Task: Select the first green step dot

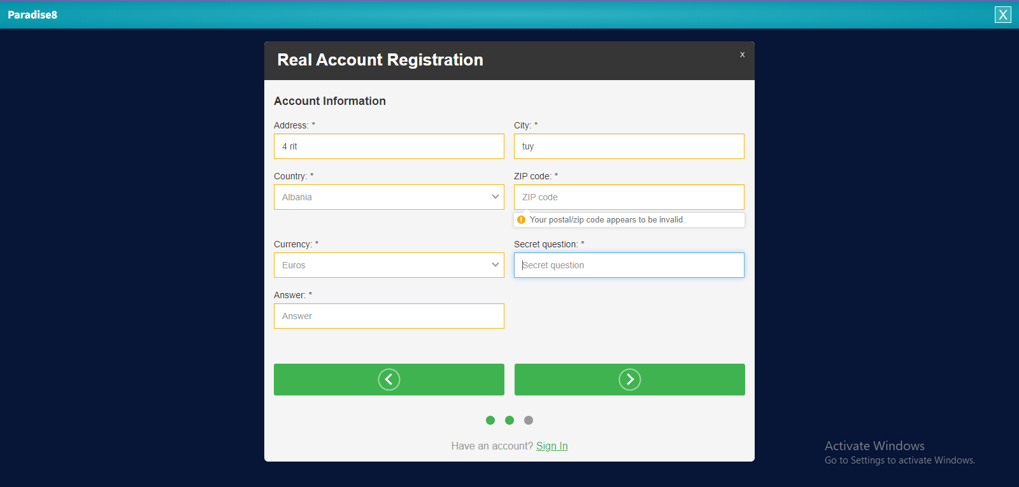Action: tap(490, 420)
